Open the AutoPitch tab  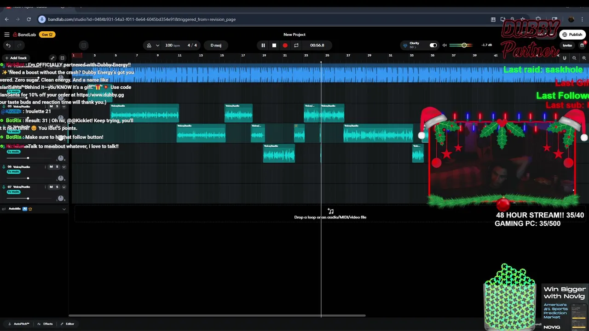[x=19, y=324]
